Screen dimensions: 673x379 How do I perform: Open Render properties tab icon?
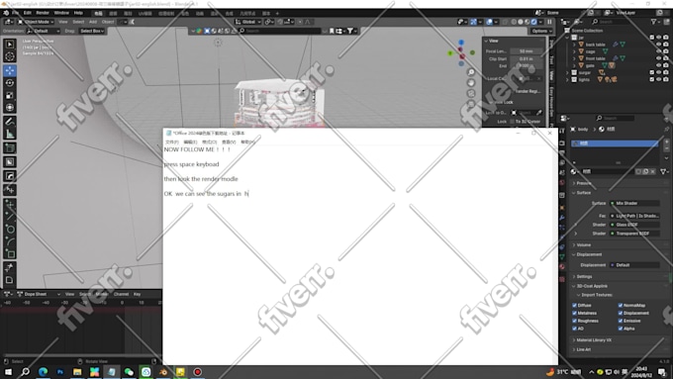click(x=562, y=143)
